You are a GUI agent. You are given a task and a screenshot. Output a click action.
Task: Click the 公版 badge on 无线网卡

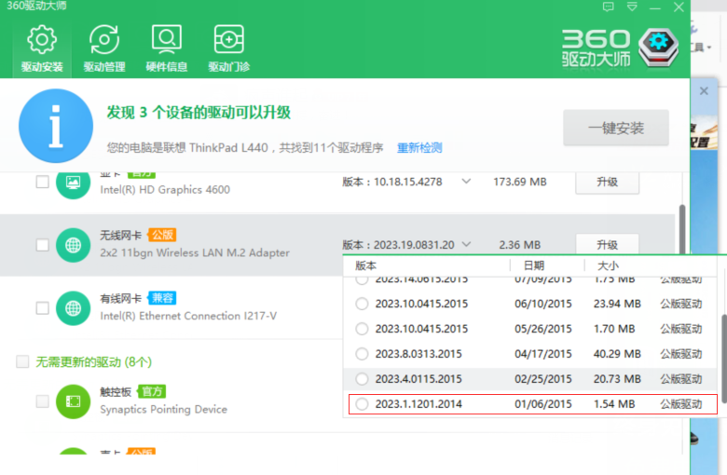[162, 235]
